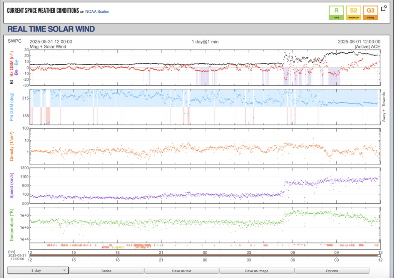Click the 'density < 1' legend label

(142, 247)
